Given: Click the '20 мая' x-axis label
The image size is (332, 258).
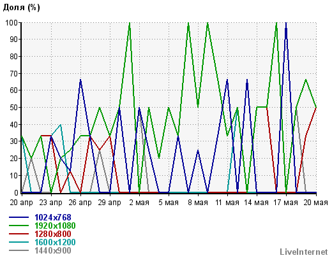Looking at the screenshot, I should [x=315, y=203].
